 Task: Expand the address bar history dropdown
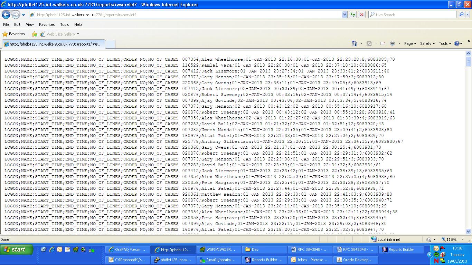(344, 14)
